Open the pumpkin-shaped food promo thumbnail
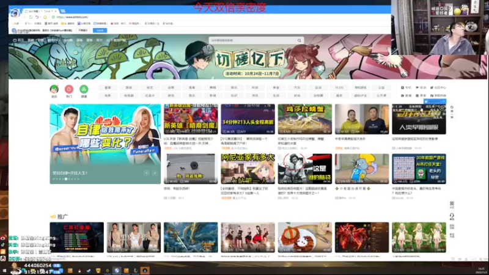Image resolution: width=489 pixels, height=275 pixels. (x=305, y=237)
